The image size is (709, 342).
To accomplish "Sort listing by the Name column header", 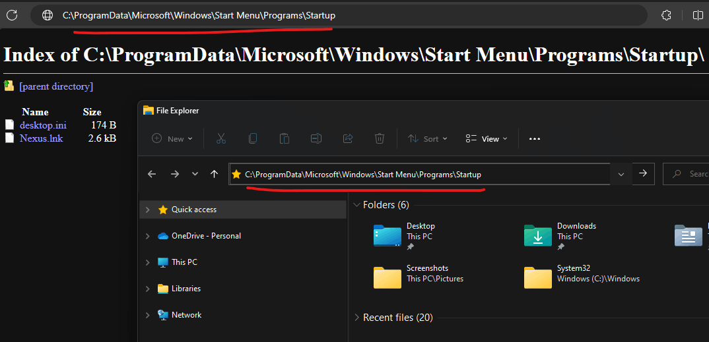I will tap(35, 112).
